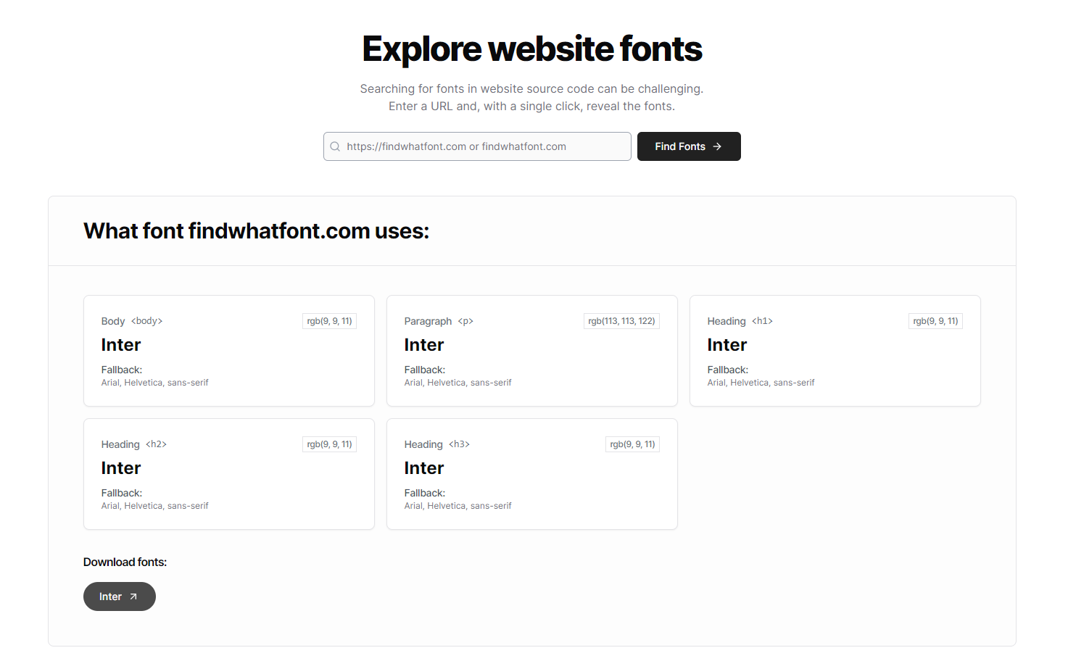
Task: Click the arrow icon on Find Fonts button
Action: (717, 146)
